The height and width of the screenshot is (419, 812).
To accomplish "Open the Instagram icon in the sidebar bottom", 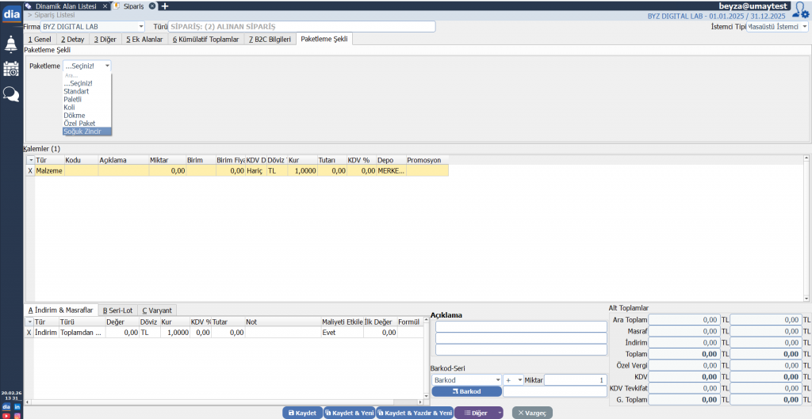I will tap(17, 415).
